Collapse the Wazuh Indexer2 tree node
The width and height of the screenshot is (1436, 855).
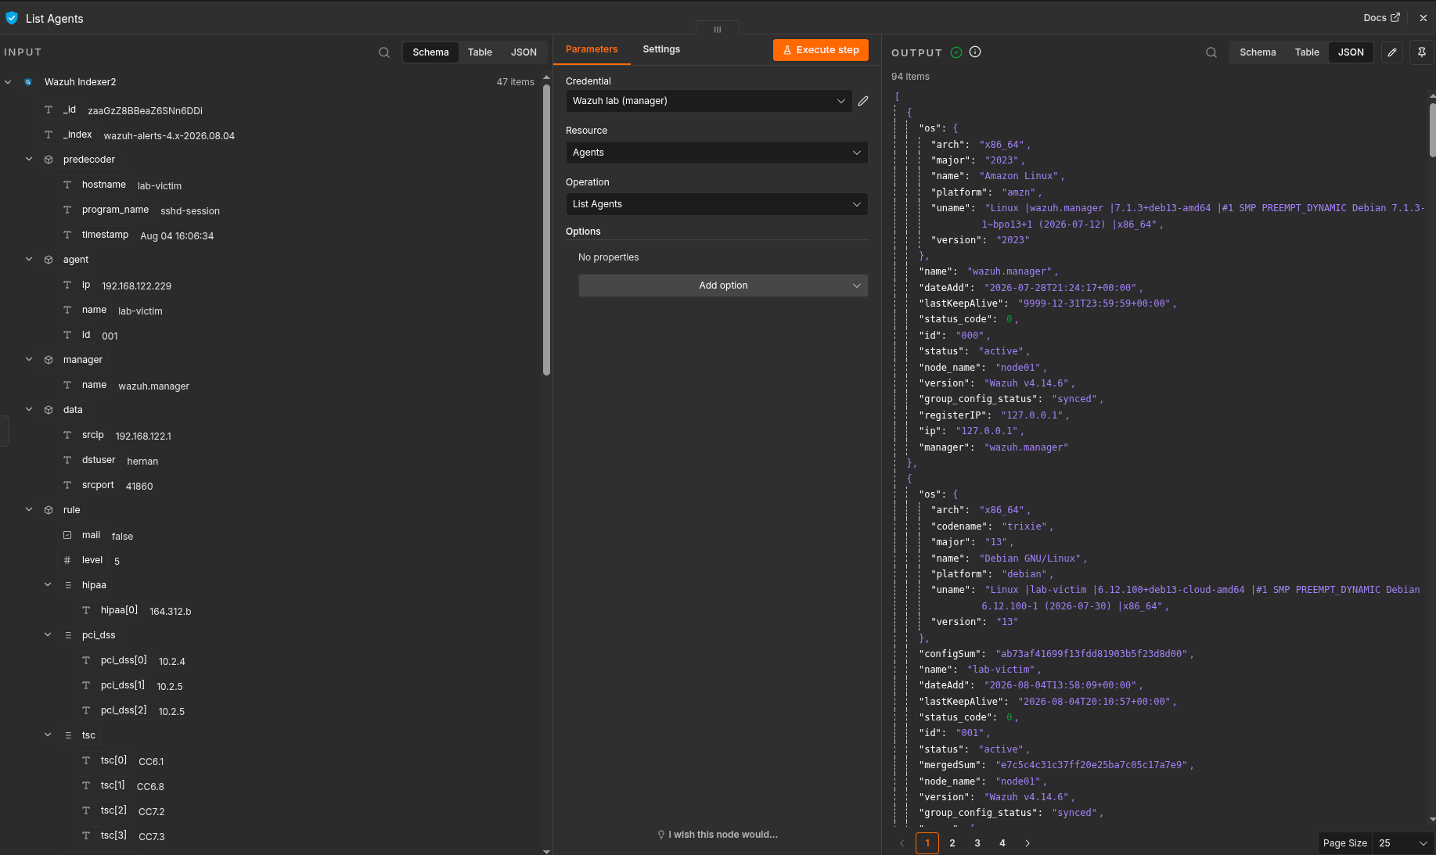coord(8,82)
